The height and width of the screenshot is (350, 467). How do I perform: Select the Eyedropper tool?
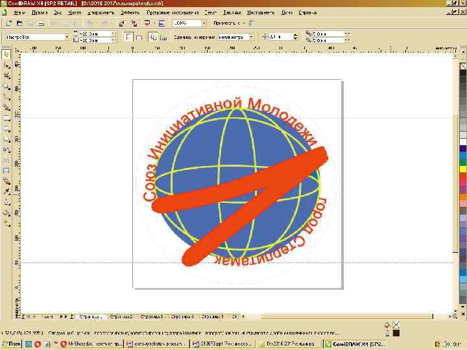[x=6, y=192]
